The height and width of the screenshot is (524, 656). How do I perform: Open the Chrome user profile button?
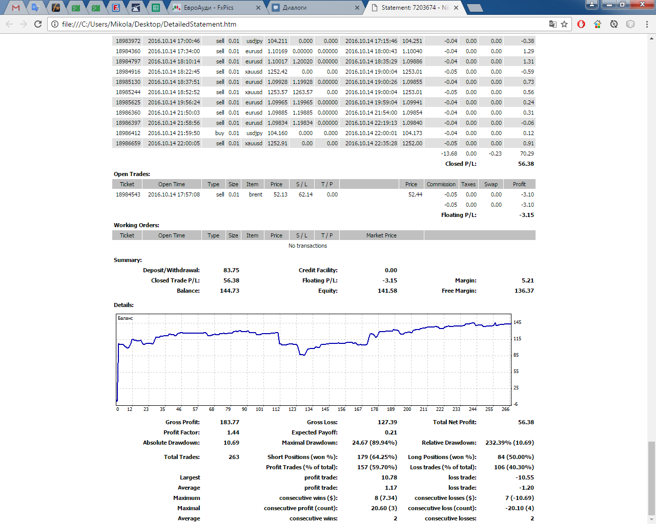pyautogui.click(x=592, y=4)
